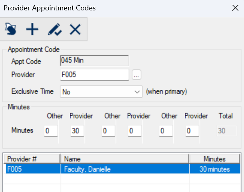Add a new provider appointment code
Screen dimensions: 244x192
(32, 29)
